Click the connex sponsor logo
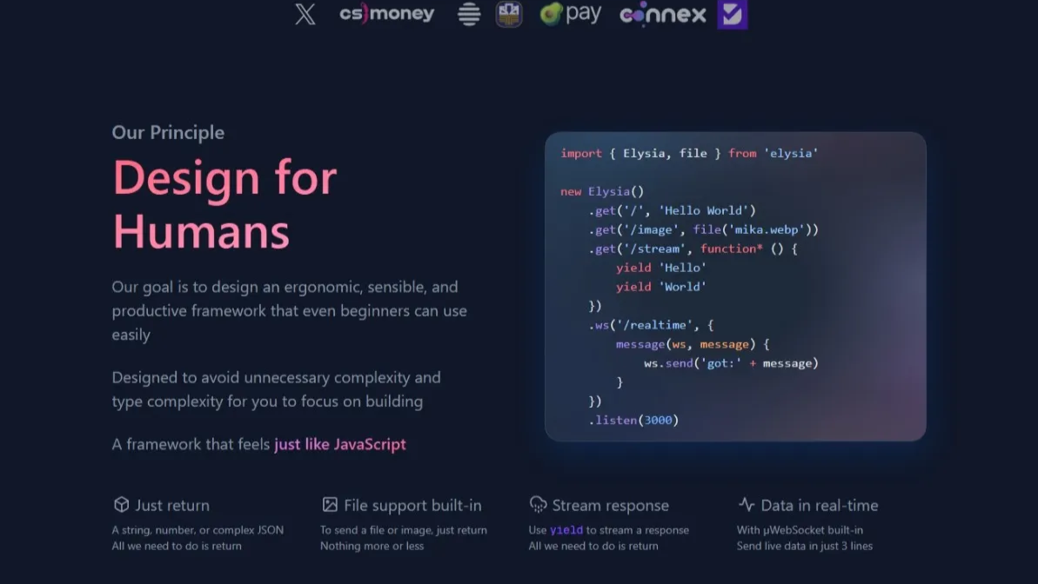The height and width of the screenshot is (584, 1038). click(662, 14)
